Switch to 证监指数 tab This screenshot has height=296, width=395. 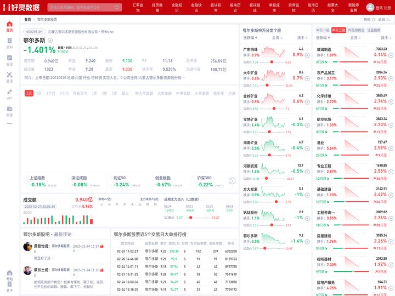point(374,30)
